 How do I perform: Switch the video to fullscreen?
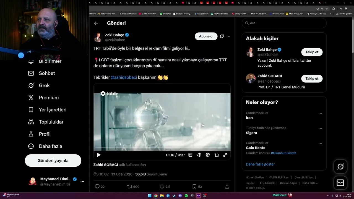[225, 155]
